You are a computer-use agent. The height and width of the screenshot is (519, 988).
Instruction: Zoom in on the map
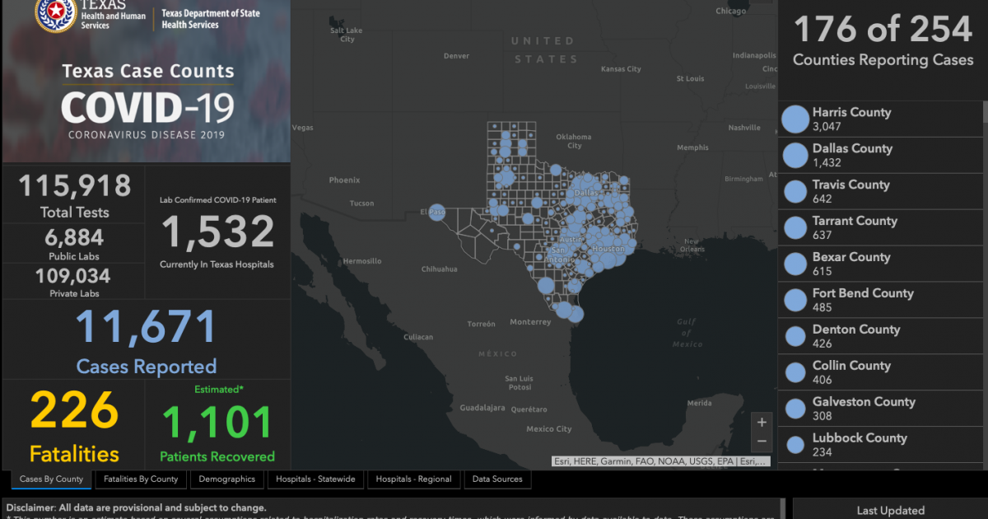pyautogui.click(x=762, y=422)
